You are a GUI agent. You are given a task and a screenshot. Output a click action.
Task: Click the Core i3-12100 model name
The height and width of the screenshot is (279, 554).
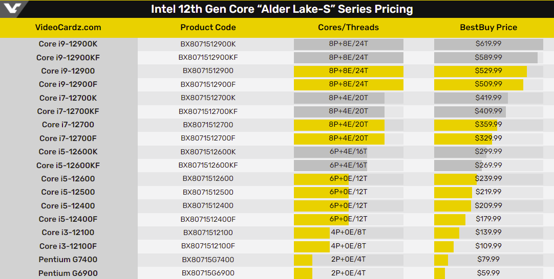(x=68, y=232)
